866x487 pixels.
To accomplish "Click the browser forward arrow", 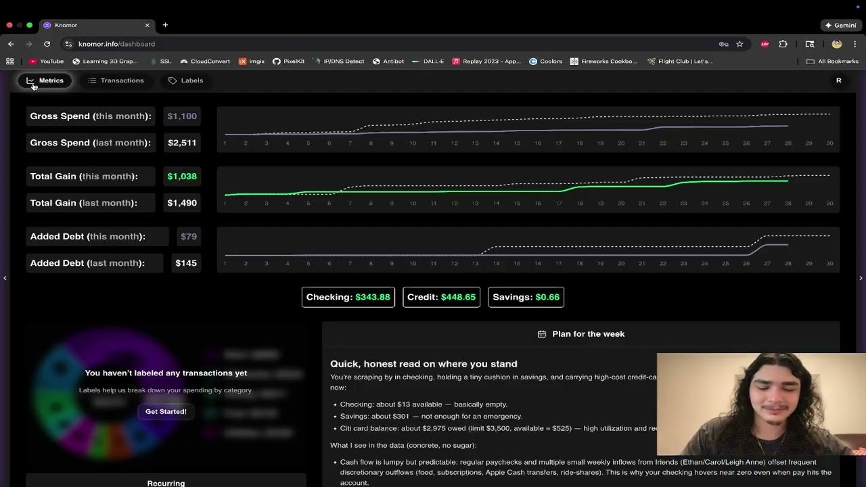I will pyautogui.click(x=28, y=44).
